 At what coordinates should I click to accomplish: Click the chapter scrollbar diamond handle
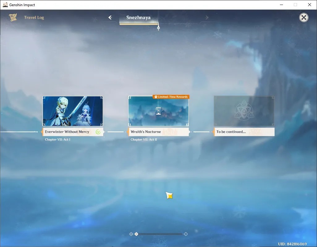pos(137,234)
